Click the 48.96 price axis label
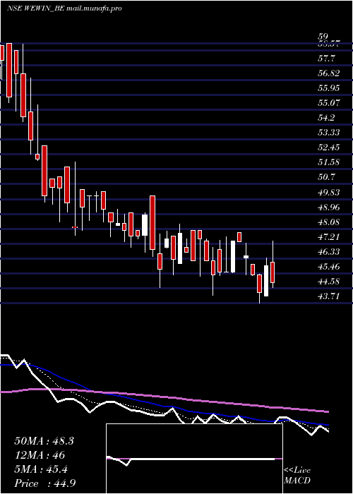This screenshot has height=494, width=353. pos(329,207)
